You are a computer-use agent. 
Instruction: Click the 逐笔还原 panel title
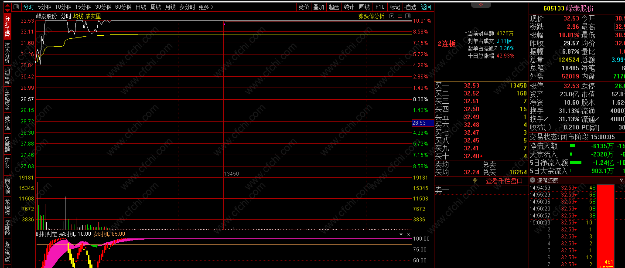(547, 180)
